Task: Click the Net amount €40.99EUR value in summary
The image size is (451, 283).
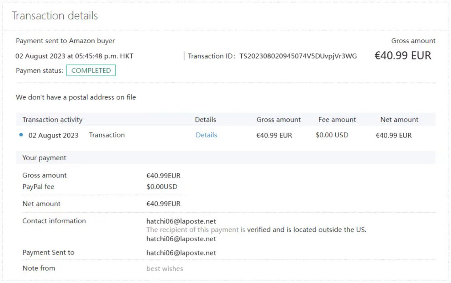Action: click(163, 204)
